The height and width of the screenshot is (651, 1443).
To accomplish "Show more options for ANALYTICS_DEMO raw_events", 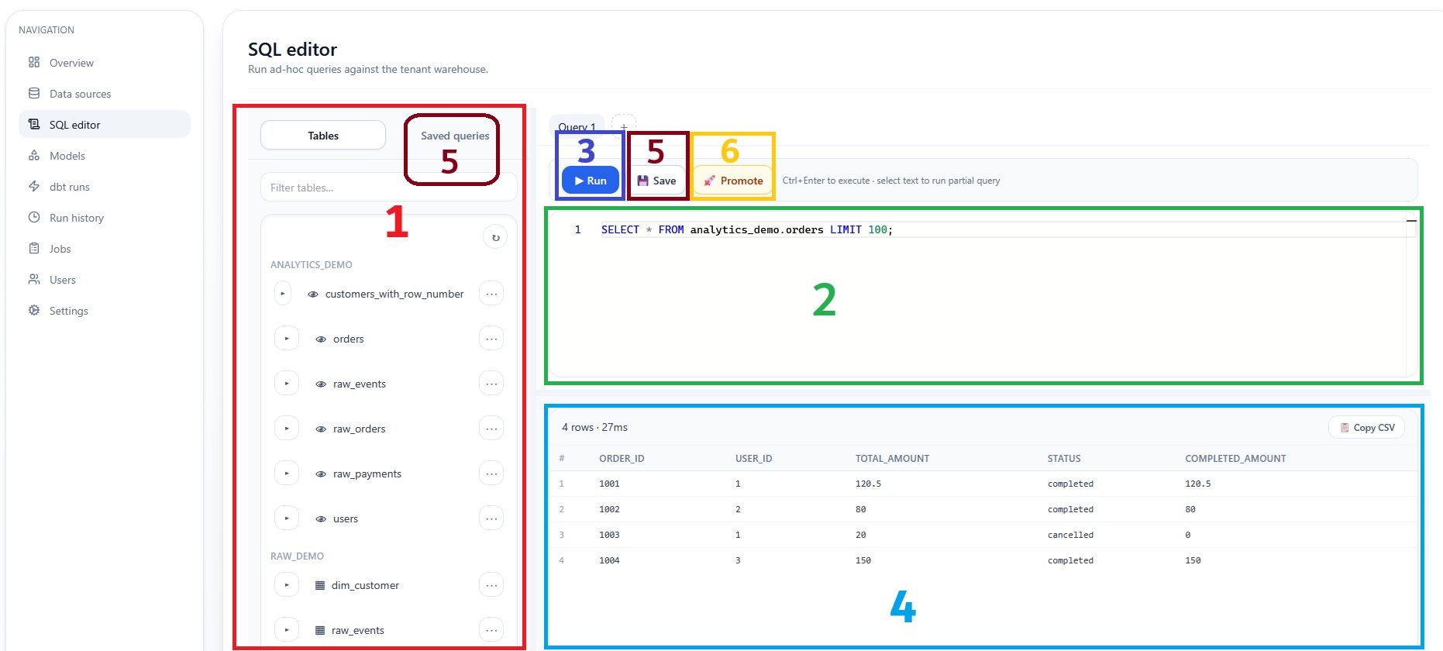I will [x=491, y=384].
